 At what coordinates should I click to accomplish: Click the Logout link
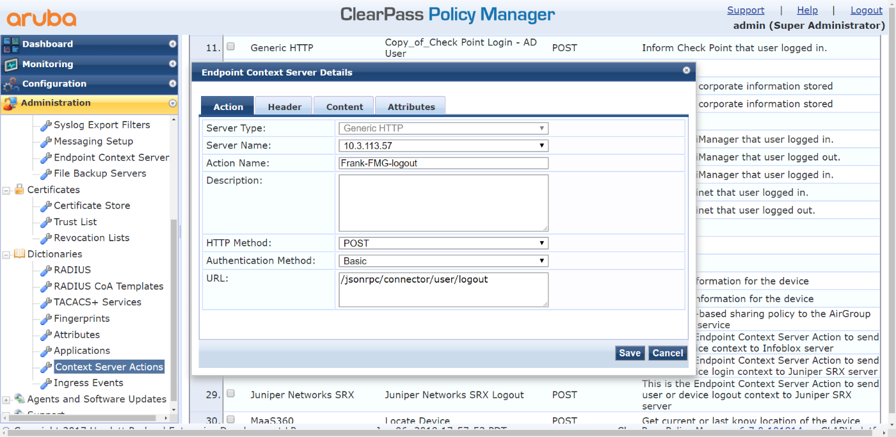(x=867, y=10)
